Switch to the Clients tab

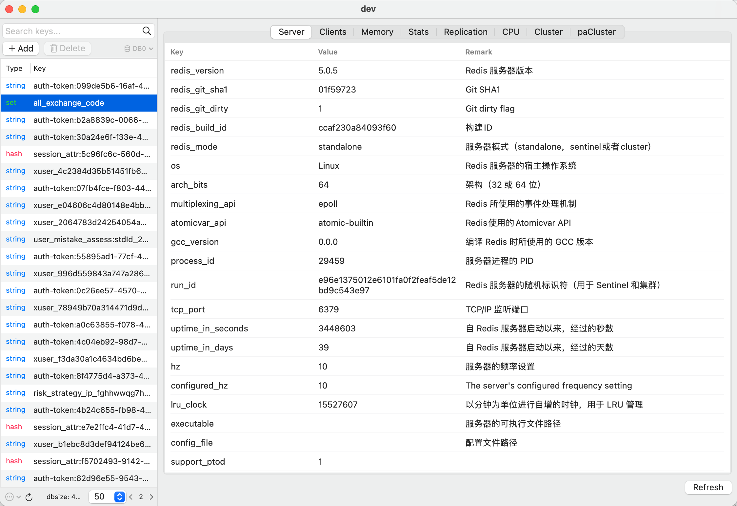pyautogui.click(x=332, y=32)
